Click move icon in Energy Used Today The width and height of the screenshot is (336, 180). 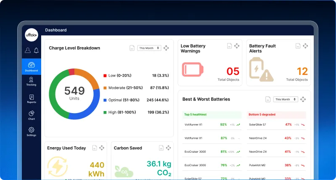(102, 148)
